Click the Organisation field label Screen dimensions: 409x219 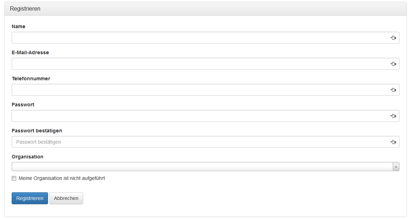coord(28,157)
